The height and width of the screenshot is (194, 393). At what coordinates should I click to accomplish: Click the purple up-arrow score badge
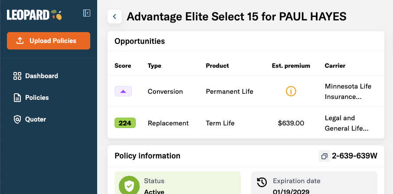click(123, 92)
